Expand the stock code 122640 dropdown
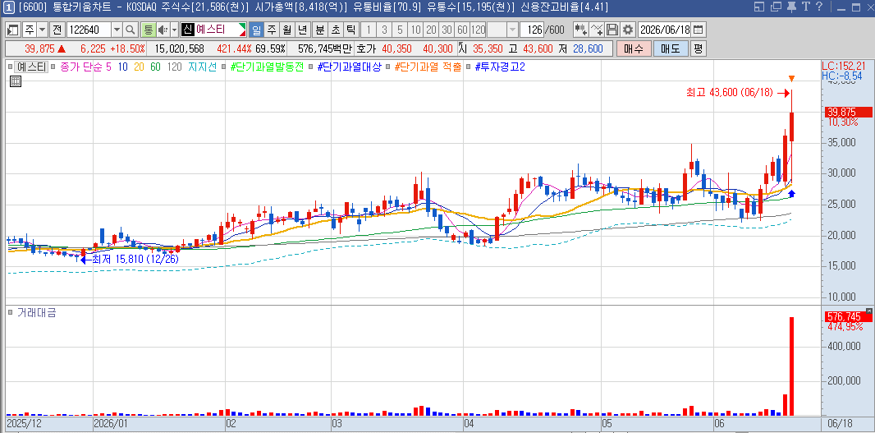This screenshot has width=875, height=433. pyautogui.click(x=117, y=30)
